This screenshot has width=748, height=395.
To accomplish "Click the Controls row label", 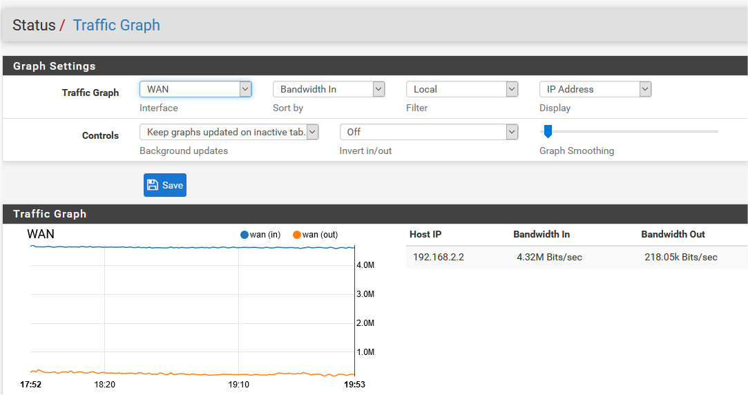I will [100, 135].
